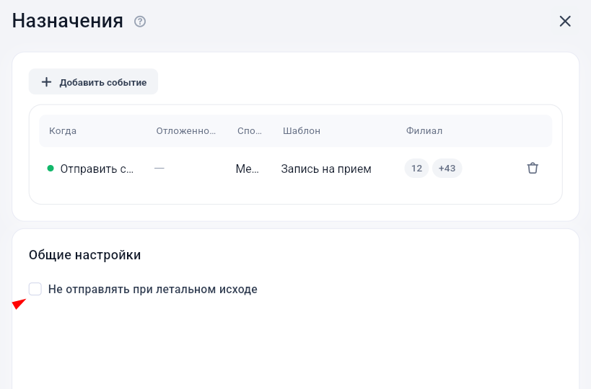Click the green status dot of the event

click(51, 168)
